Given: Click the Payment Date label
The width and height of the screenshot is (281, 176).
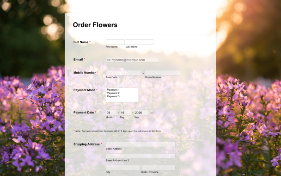Looking at the screenshot, I should coord(84,113).
